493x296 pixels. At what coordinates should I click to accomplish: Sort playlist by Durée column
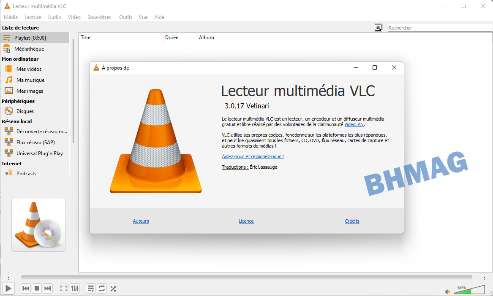click(180, 38)
